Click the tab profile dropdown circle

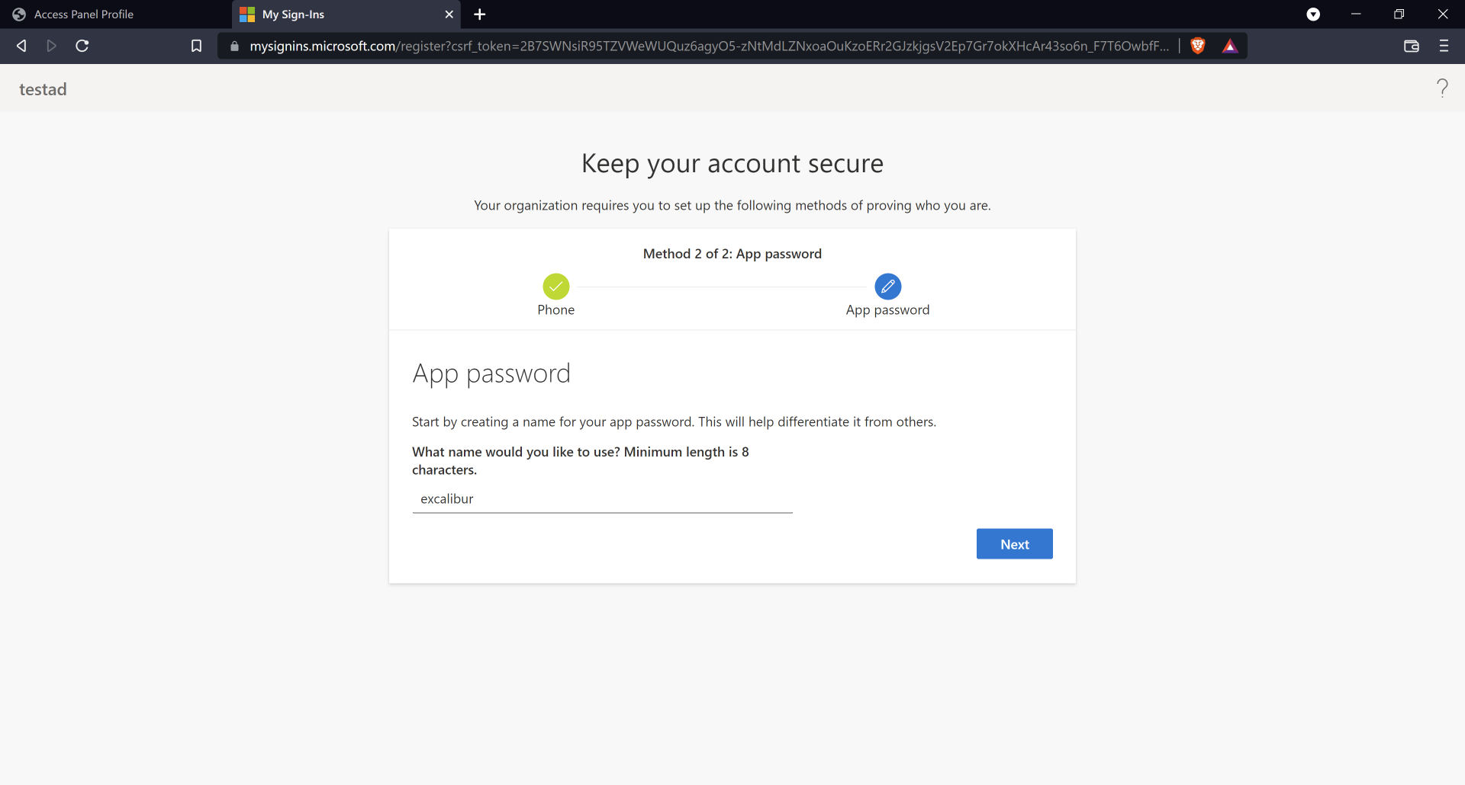[1313, 14]
